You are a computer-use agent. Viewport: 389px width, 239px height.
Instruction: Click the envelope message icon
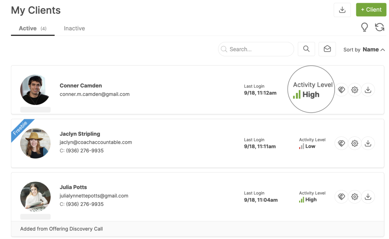(327, 49)
